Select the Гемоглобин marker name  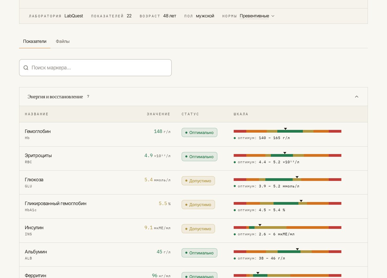point(38,131)
